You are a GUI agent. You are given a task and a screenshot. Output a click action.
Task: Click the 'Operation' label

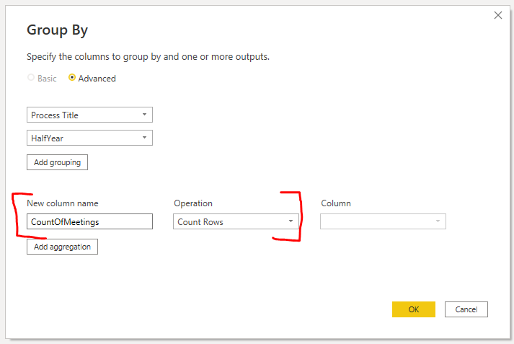[193, 203]
